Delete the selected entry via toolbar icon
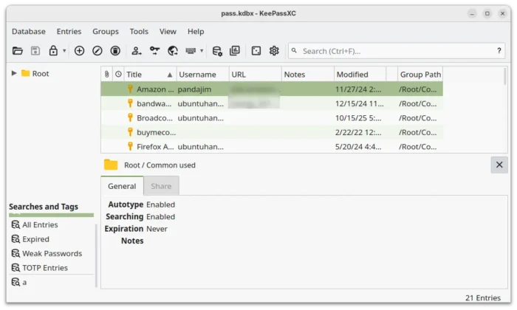The width and height of the screenshot is (517, 310). (115, 51)
